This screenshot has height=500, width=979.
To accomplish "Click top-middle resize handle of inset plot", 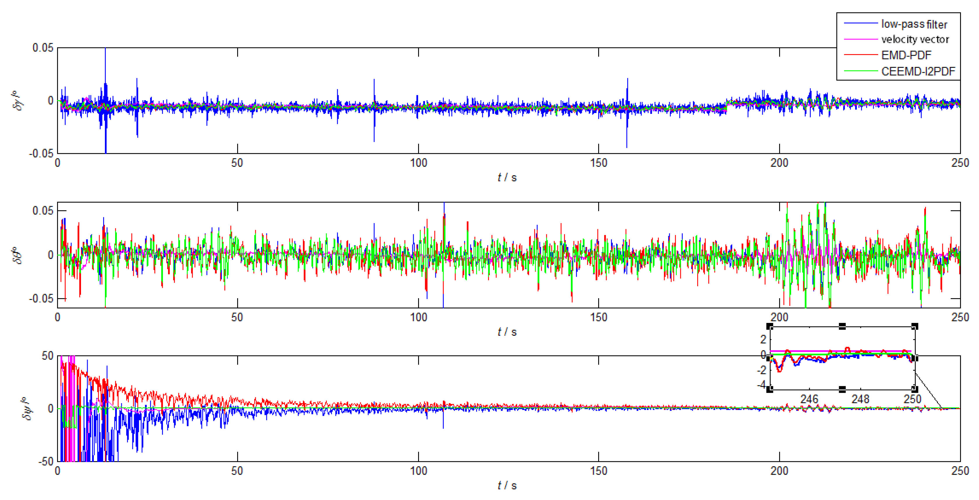I will [842, 326].
